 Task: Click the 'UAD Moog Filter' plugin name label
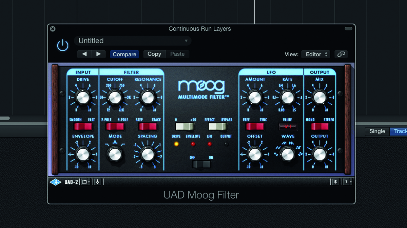coord(201,195)
